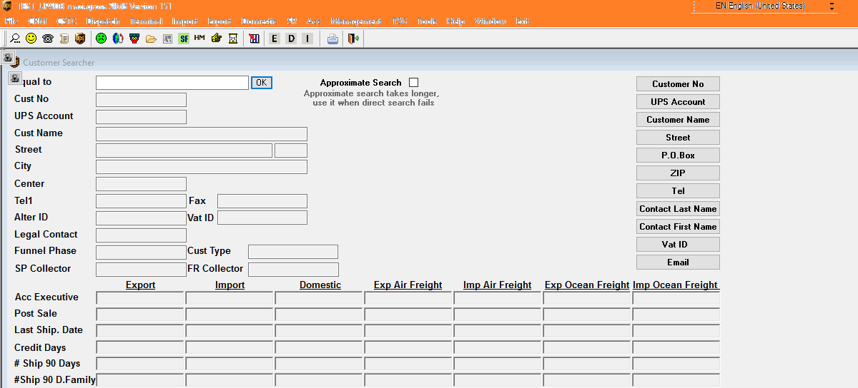This screenshot has width=858, height=388.
Task: Enable the Approximate Search checkbox
Action: [x=413, y=83]
